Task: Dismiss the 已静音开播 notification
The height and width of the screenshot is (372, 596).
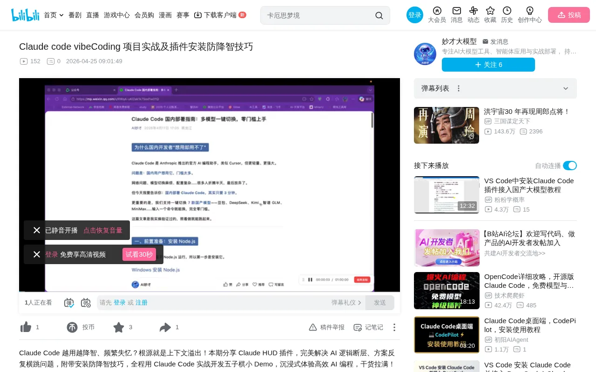Action: click(37, 230)
